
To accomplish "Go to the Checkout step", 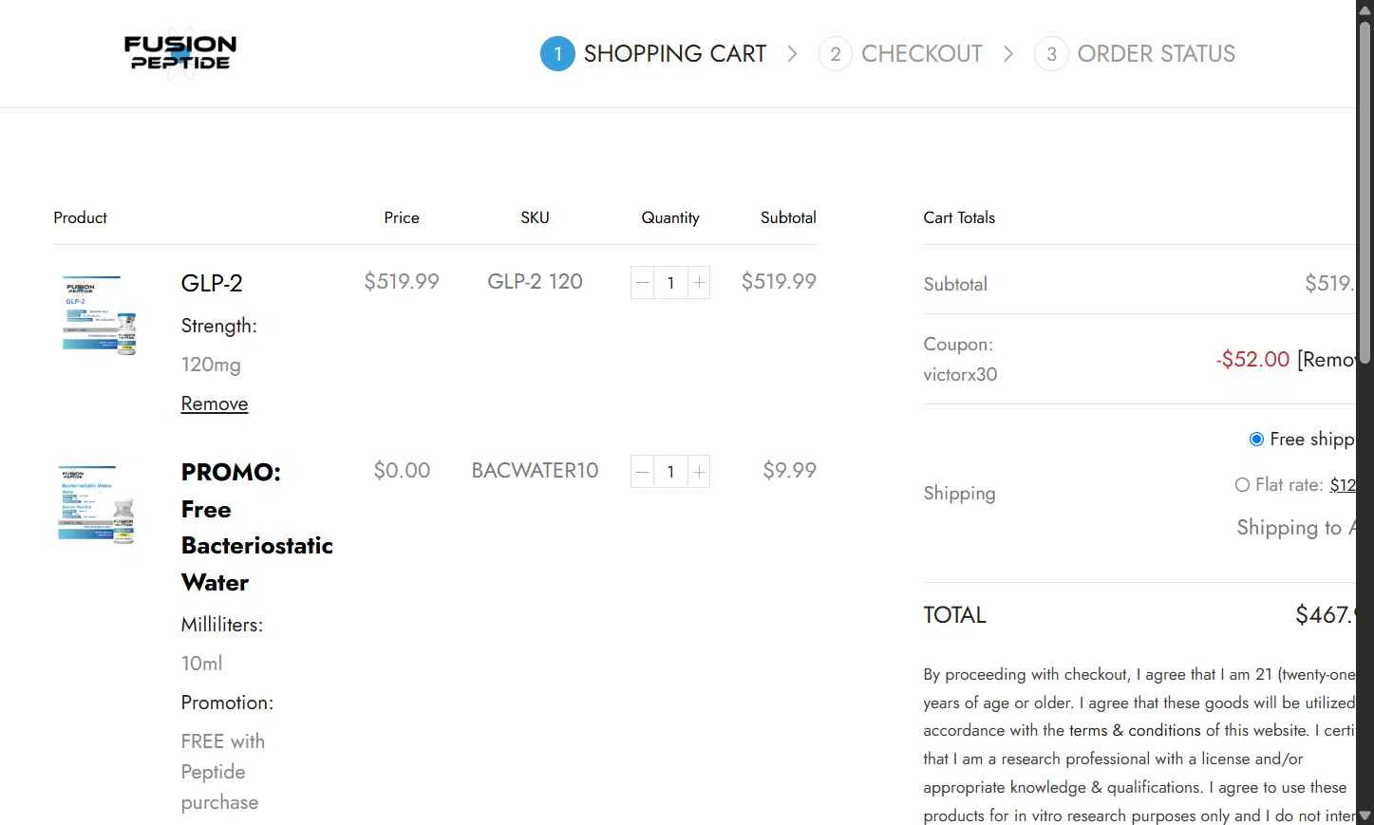I will tap(921, 54).
